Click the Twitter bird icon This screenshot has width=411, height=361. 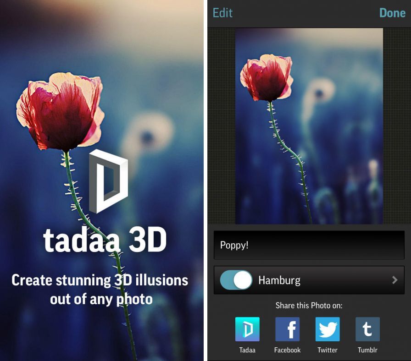(327, 329)
